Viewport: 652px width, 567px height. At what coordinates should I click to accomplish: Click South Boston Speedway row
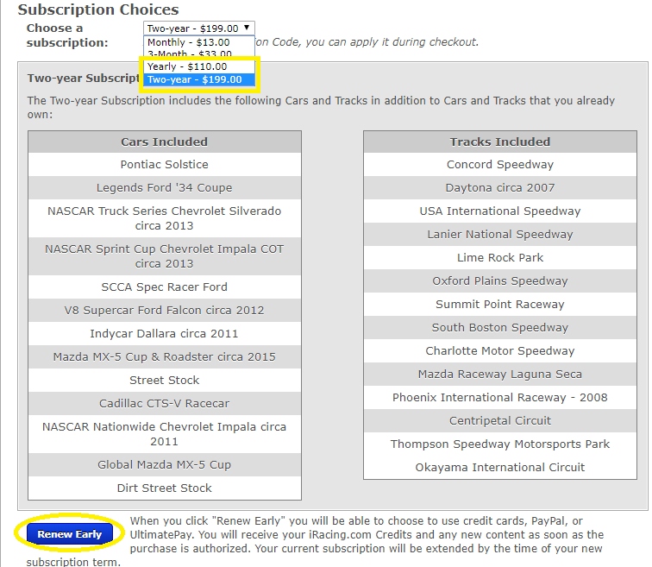point(500,327)
